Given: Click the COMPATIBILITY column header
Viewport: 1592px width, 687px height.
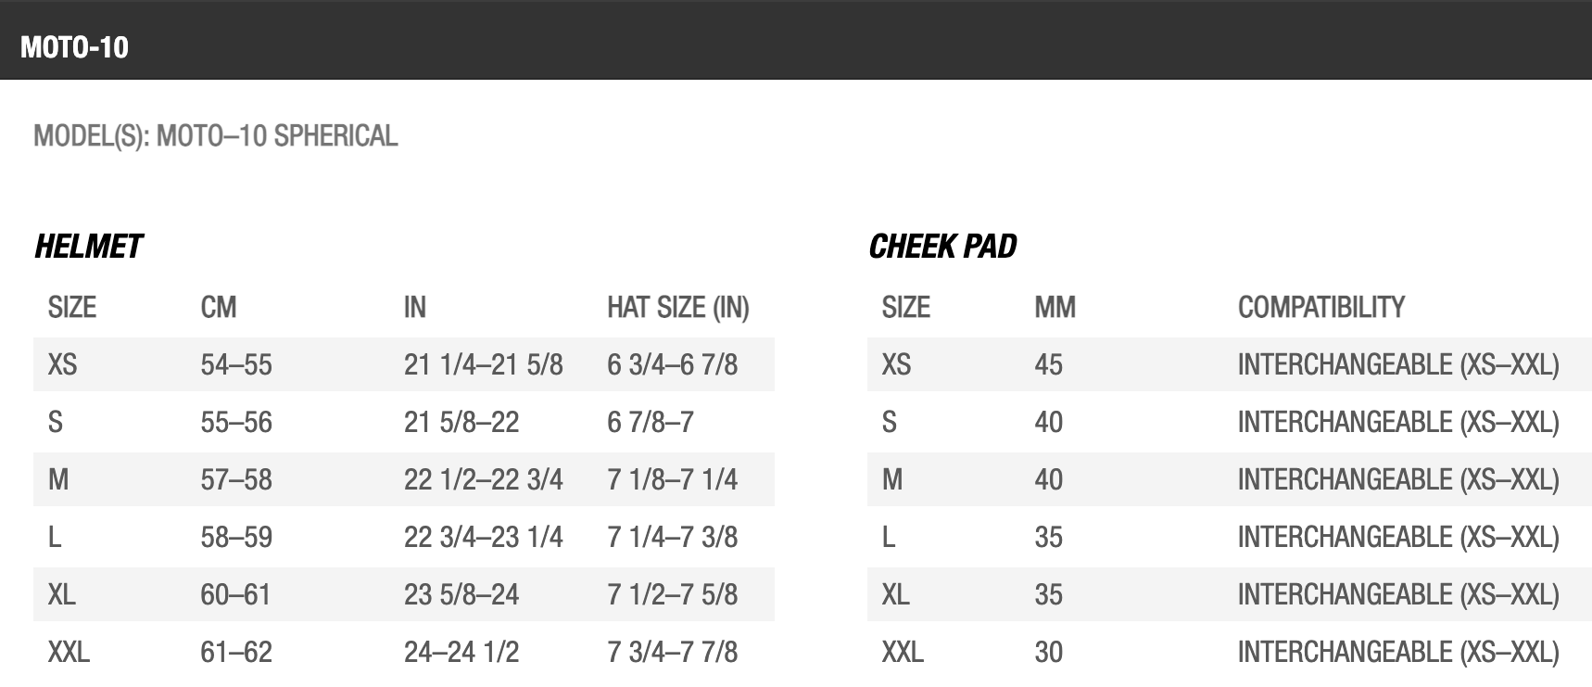Looking at the screenshot, I should point(1321,308).
